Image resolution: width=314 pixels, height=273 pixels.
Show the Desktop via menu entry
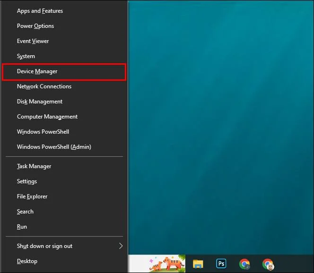(64, 261)
